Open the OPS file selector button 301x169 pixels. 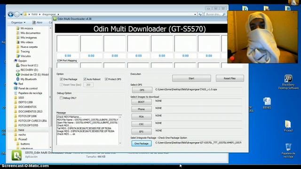point(142,90)
